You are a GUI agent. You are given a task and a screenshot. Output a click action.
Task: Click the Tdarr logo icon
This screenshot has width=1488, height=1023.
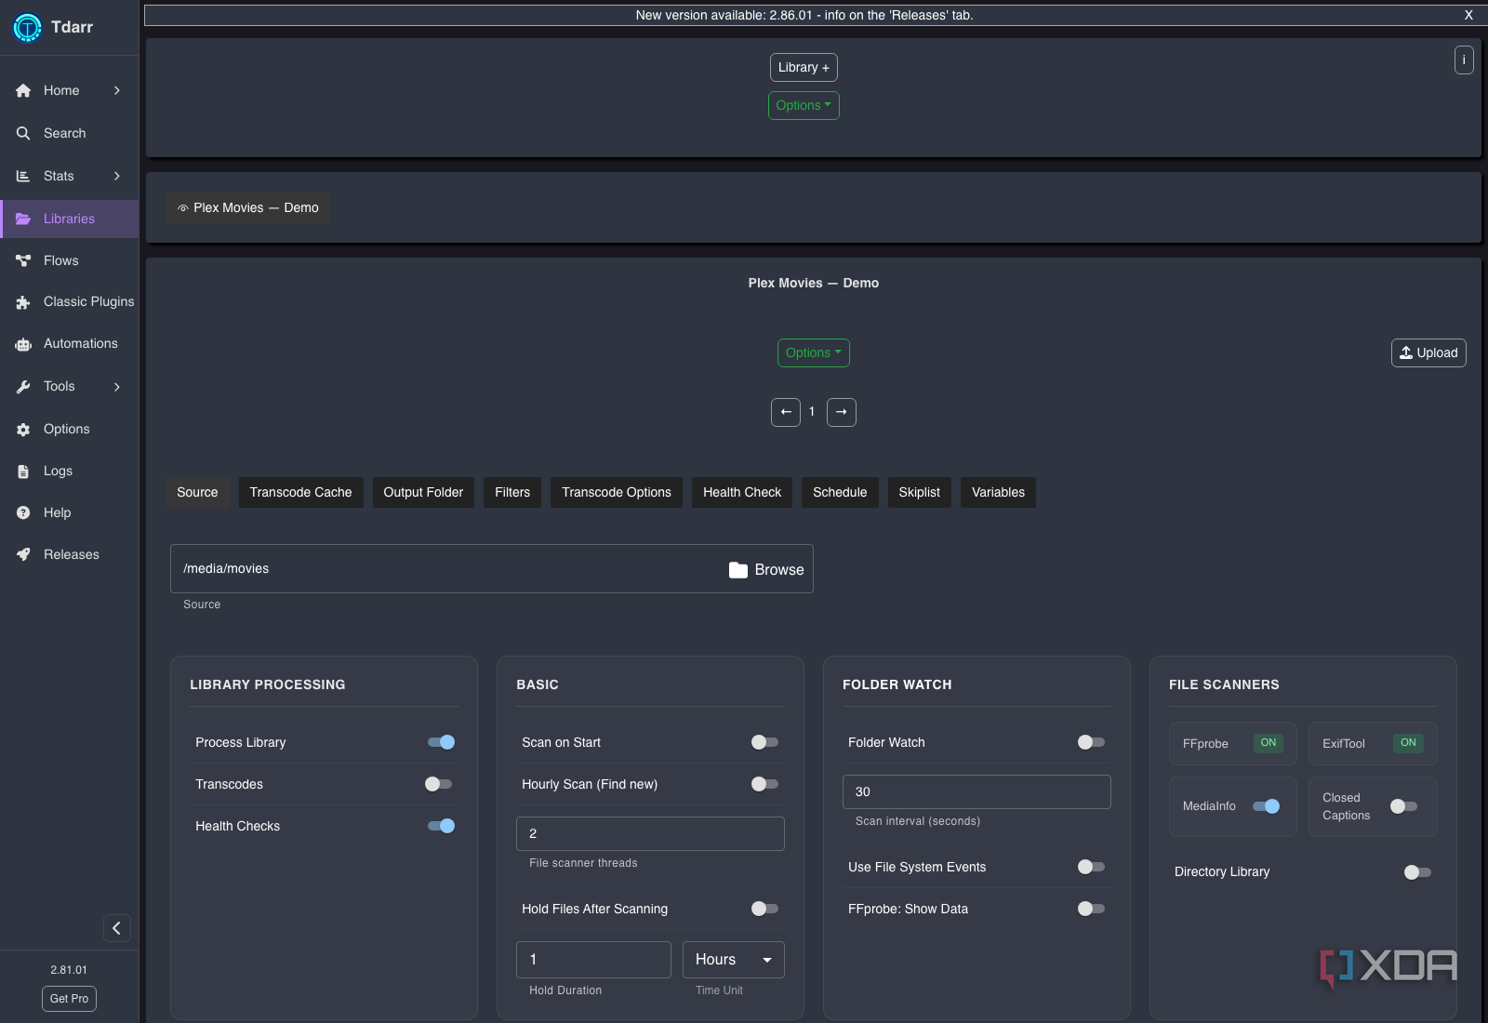coord(27,27)
